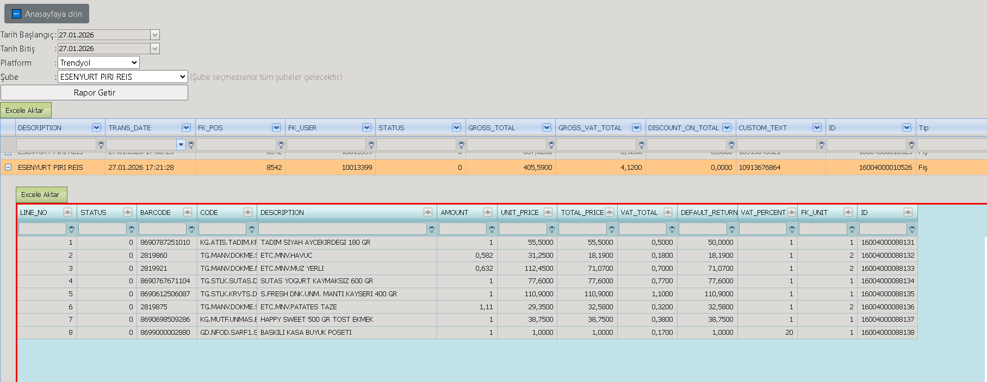
Task: Open TRANS_DATE column header dropdown
Action: [x=187, y=128]
